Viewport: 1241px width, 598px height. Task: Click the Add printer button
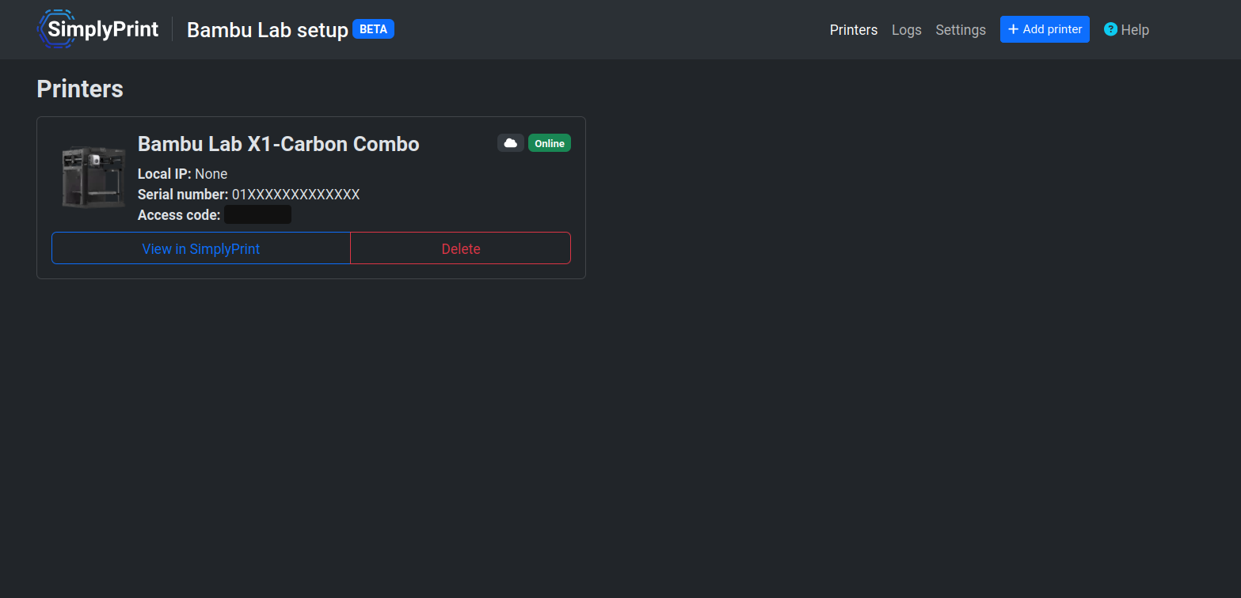1045,29
